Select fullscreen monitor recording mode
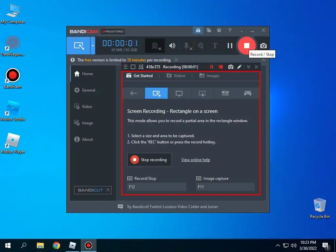Screen dimensions: 336x252 pos(179,93)
